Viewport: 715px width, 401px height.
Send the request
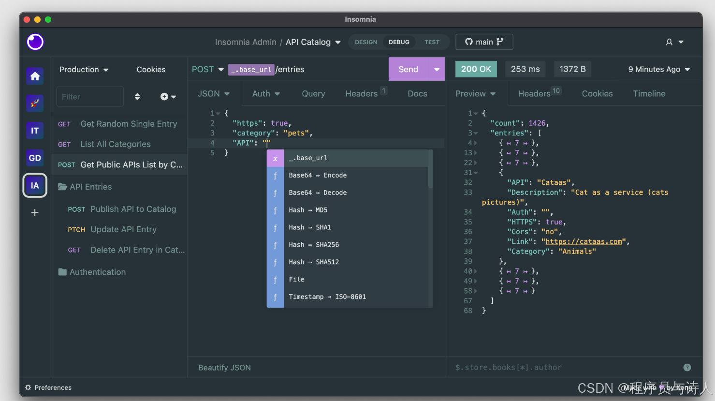tap(408, 70)
